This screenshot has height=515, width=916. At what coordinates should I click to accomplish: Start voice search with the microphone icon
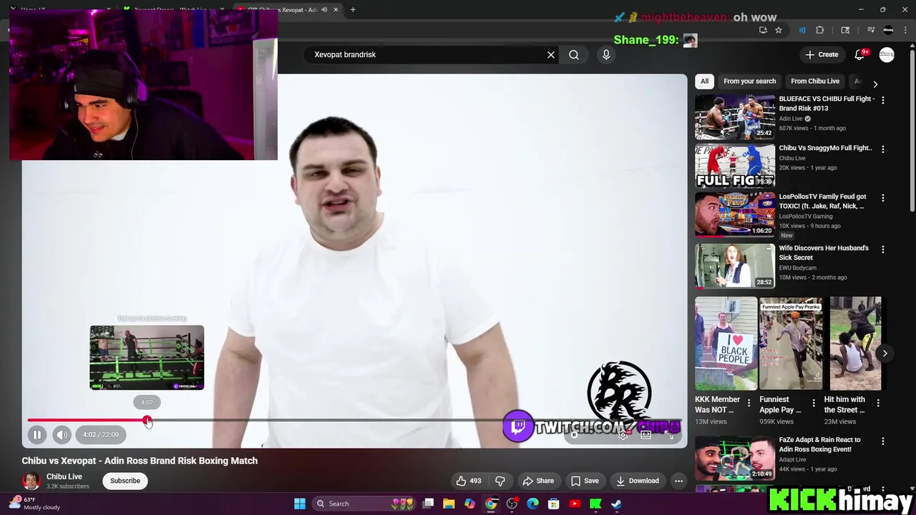pos(606,54)
